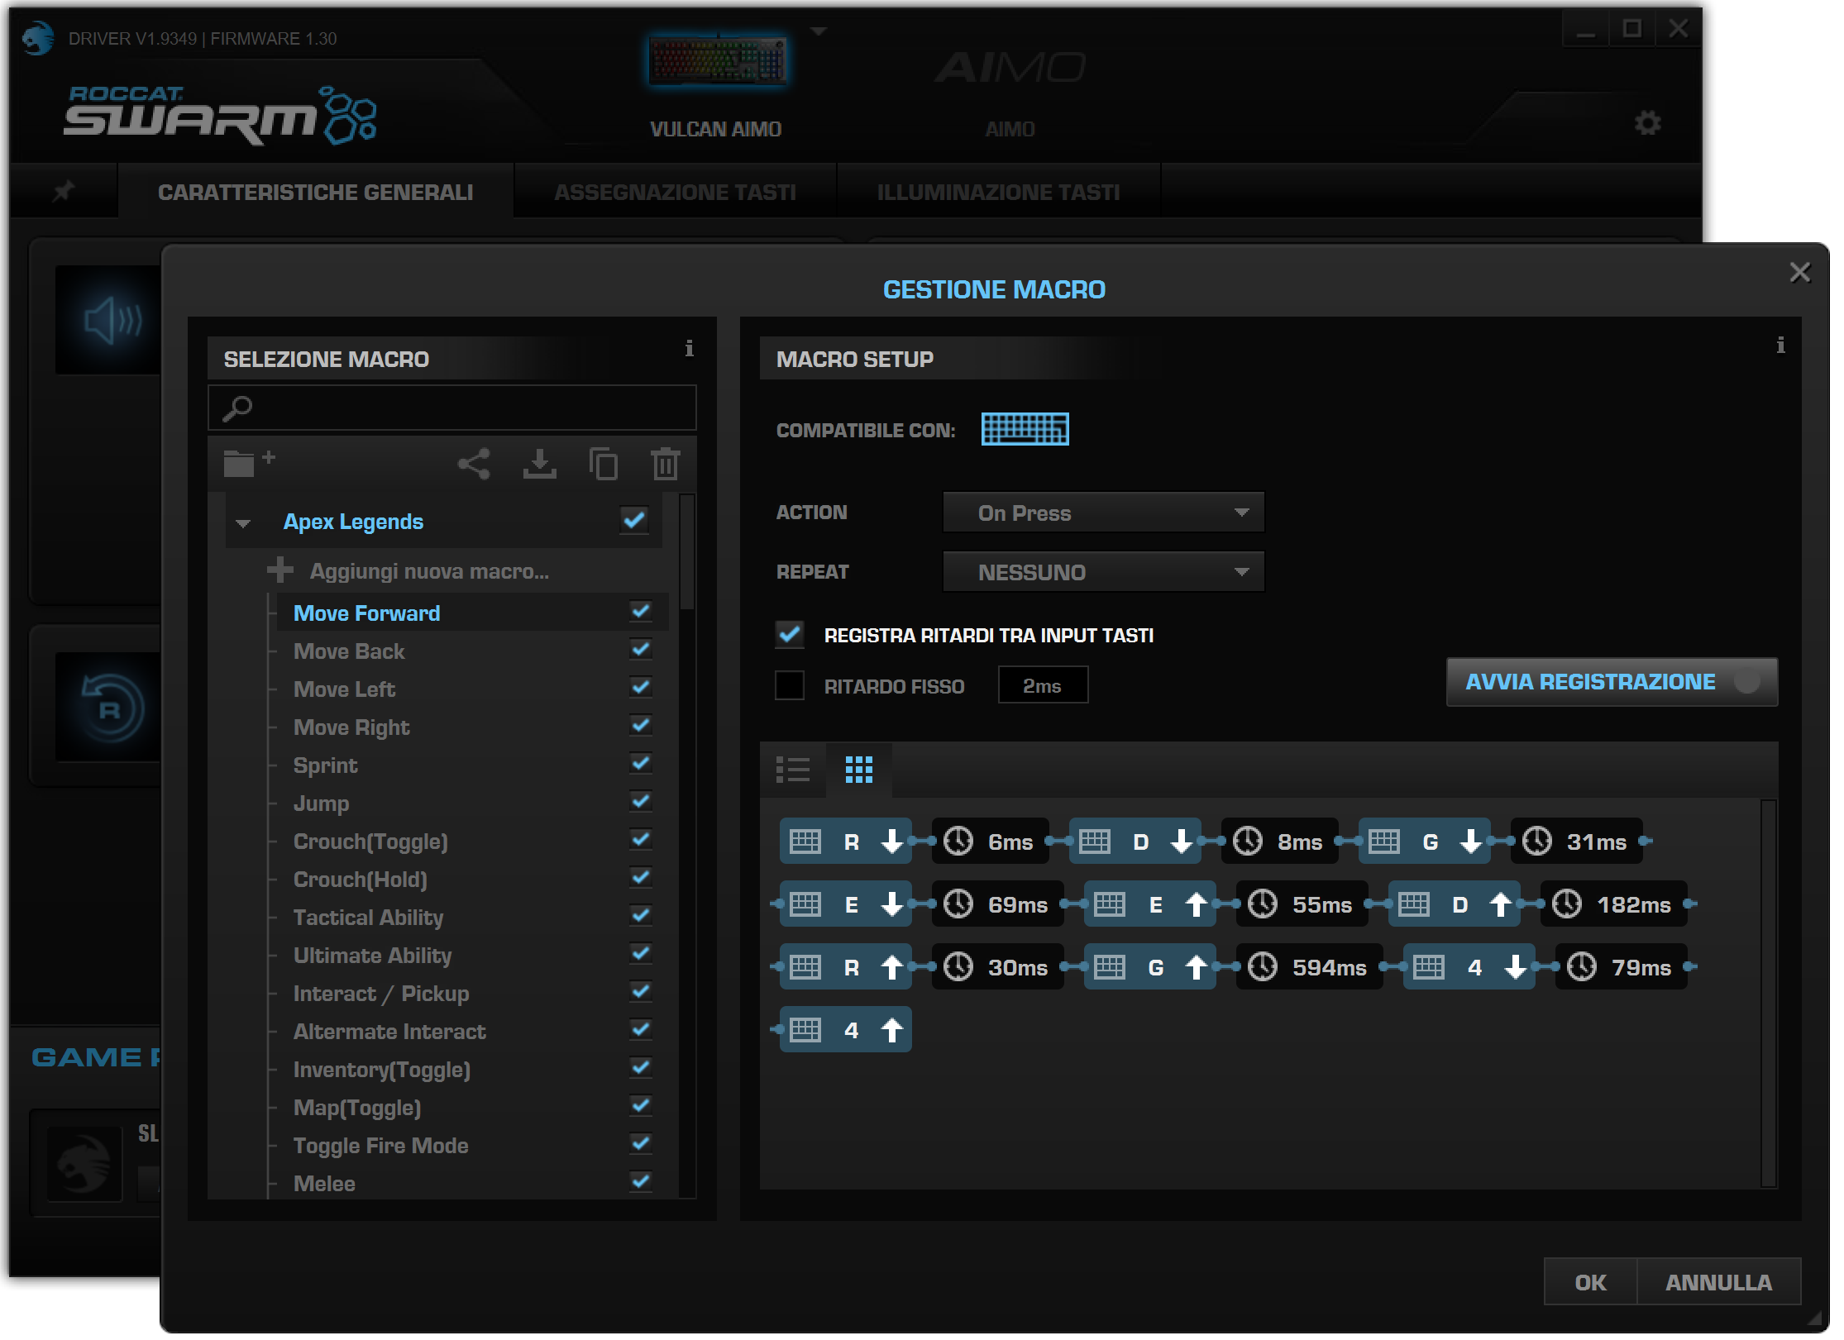
Task: Select the 594ms delay step
Action: [1310, 967]
